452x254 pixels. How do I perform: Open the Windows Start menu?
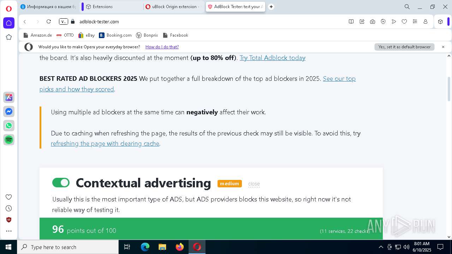click(x=8, y=247)
